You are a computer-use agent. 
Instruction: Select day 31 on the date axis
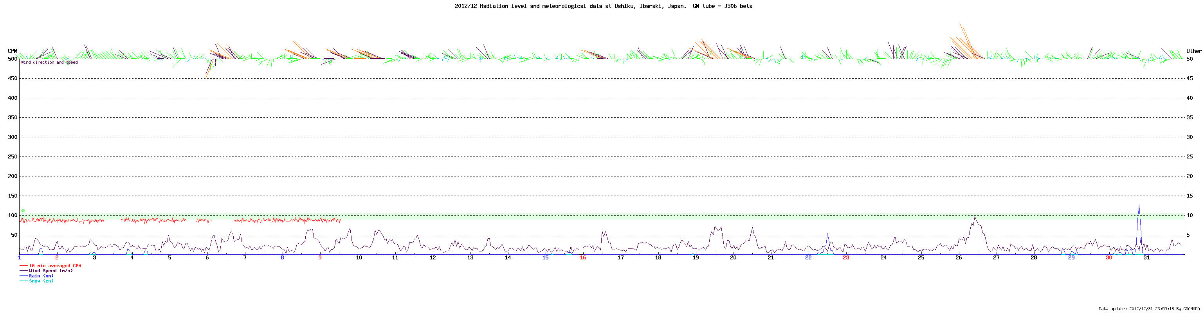[1146, 258]
